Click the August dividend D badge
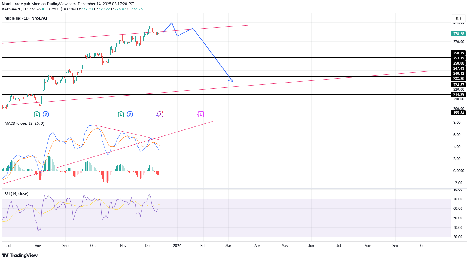469x261 pixels. tap(45, 114)
